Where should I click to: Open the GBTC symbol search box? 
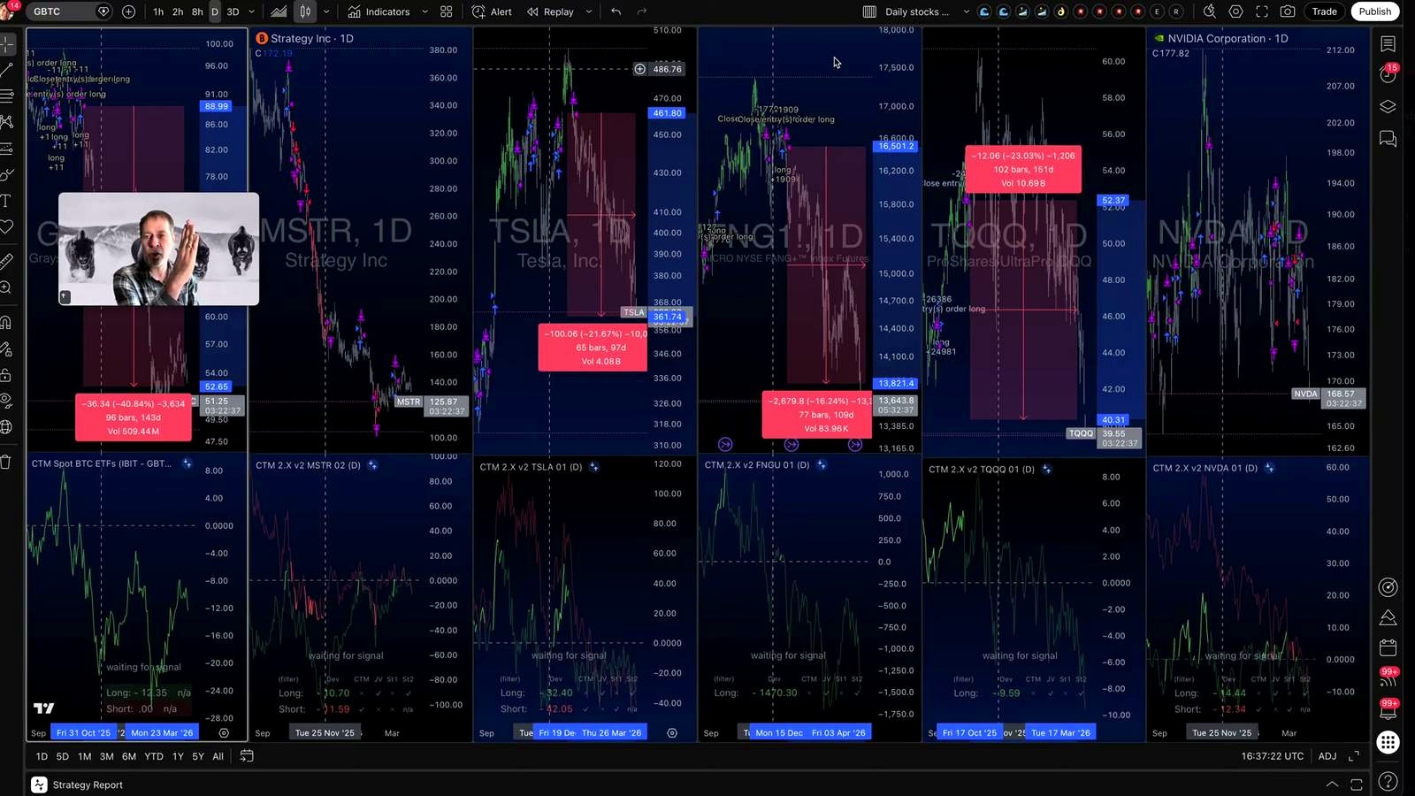(71, 11)
